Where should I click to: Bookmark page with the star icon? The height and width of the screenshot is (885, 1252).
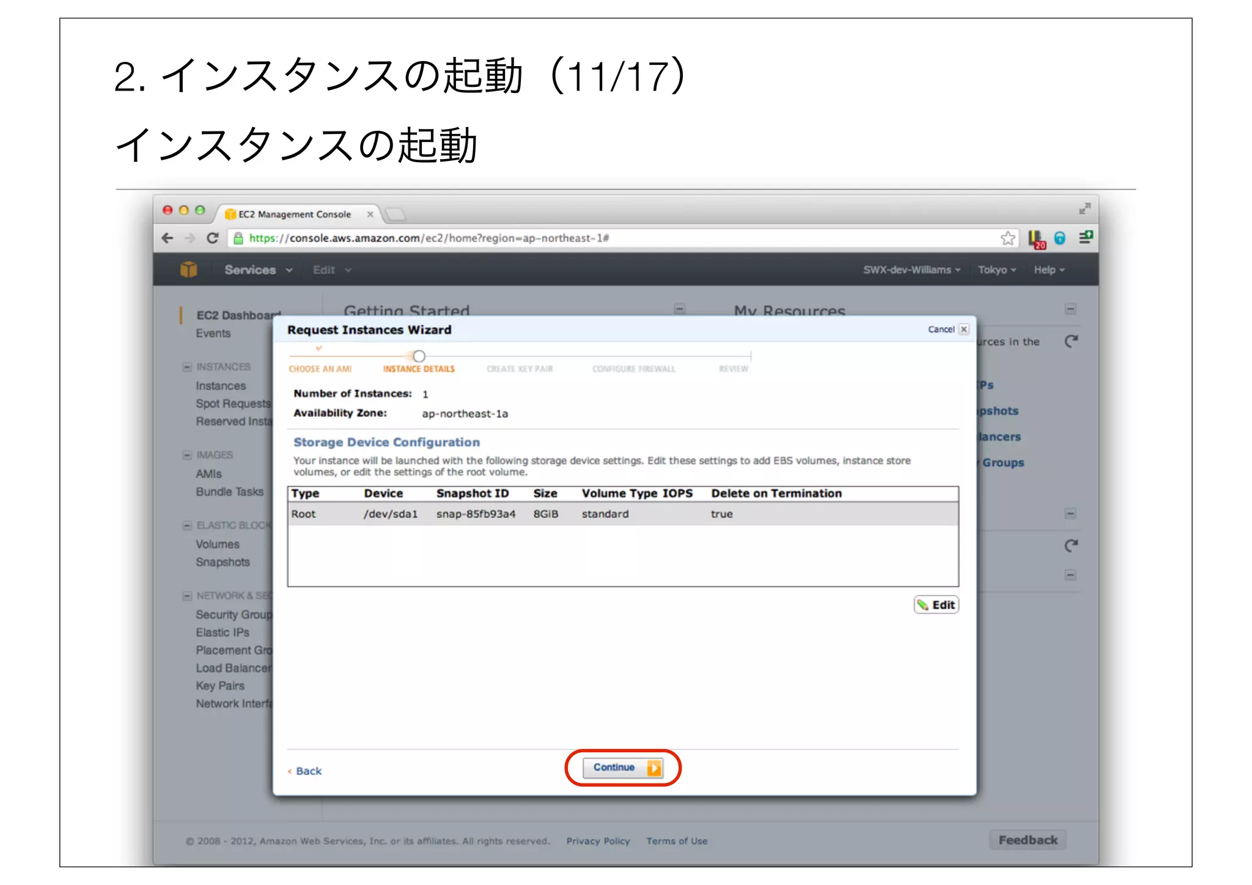pos(1007,238)
